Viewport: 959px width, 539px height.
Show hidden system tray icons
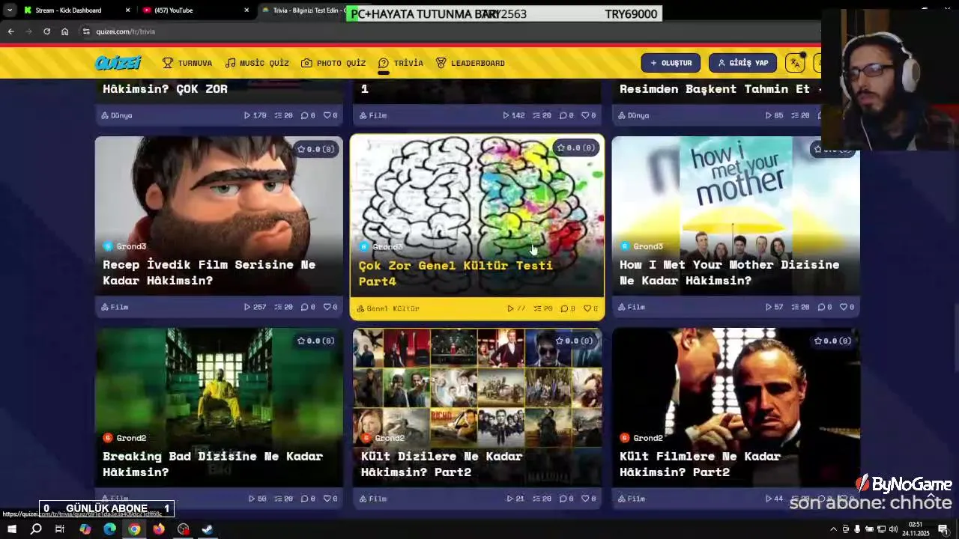(832, 529)
